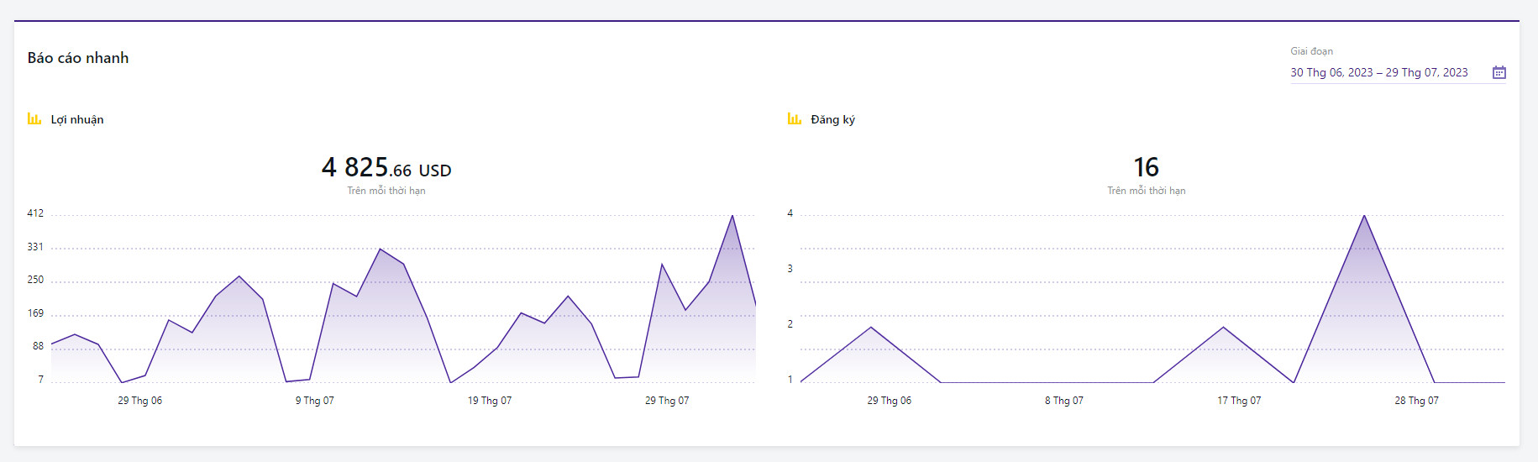Click the highest peak of the registration chart
This screenshot has height=462, width=1538.
pos(1364,216)
